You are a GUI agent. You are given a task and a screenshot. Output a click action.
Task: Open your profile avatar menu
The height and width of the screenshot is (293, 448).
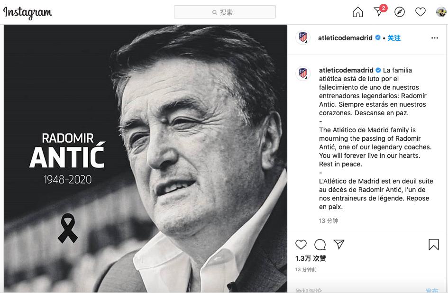pyautogui.click(x=440, y=11)
